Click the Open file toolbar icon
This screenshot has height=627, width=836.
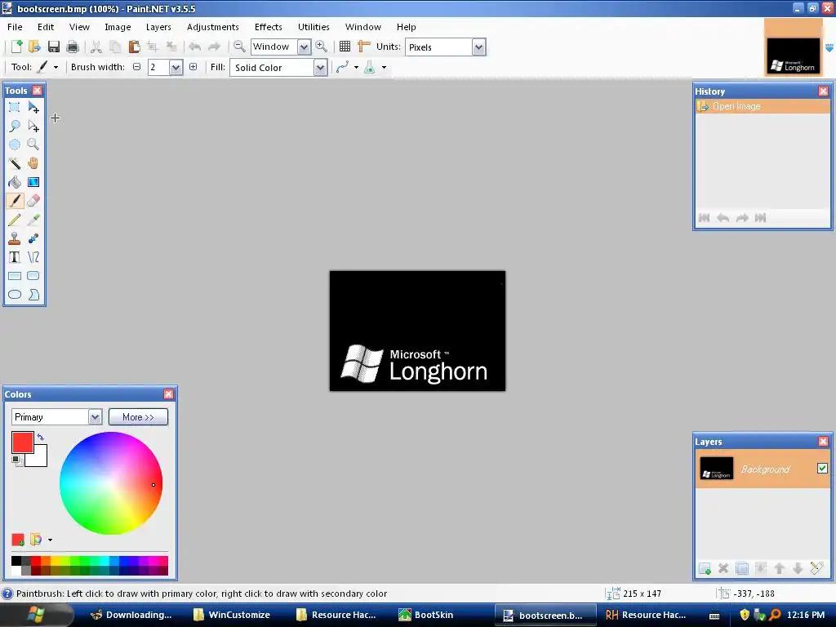pos(34,47)
